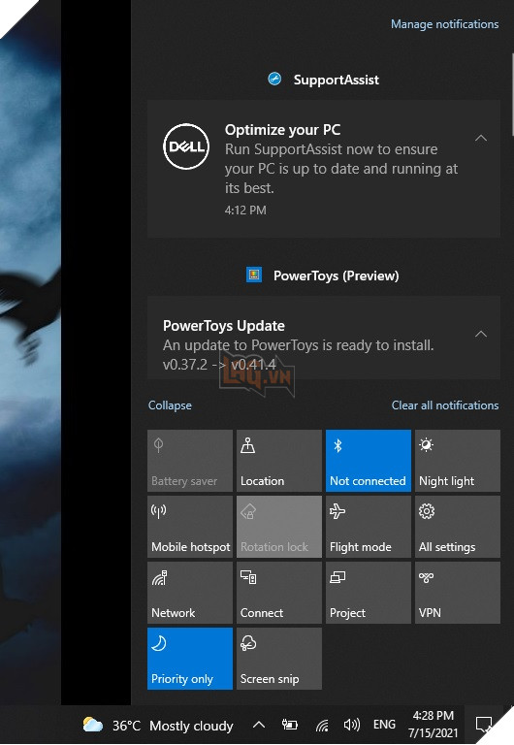Open the Network quick action tile
The image size is (514, 745).
(x=190, y=593)
